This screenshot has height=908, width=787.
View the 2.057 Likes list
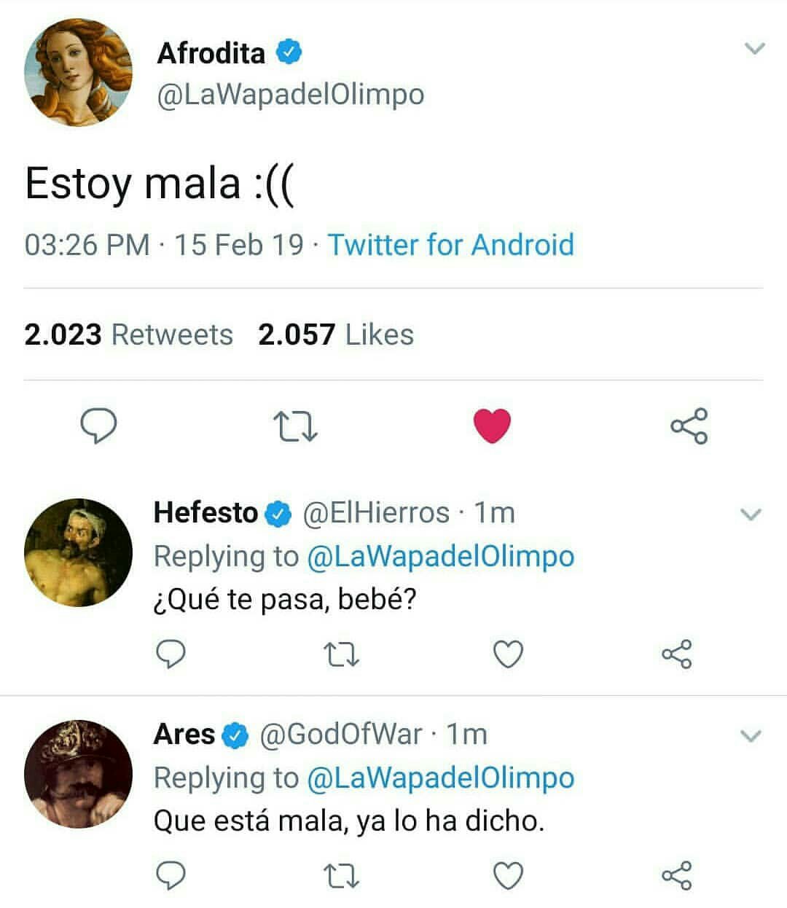click(336, 334)
